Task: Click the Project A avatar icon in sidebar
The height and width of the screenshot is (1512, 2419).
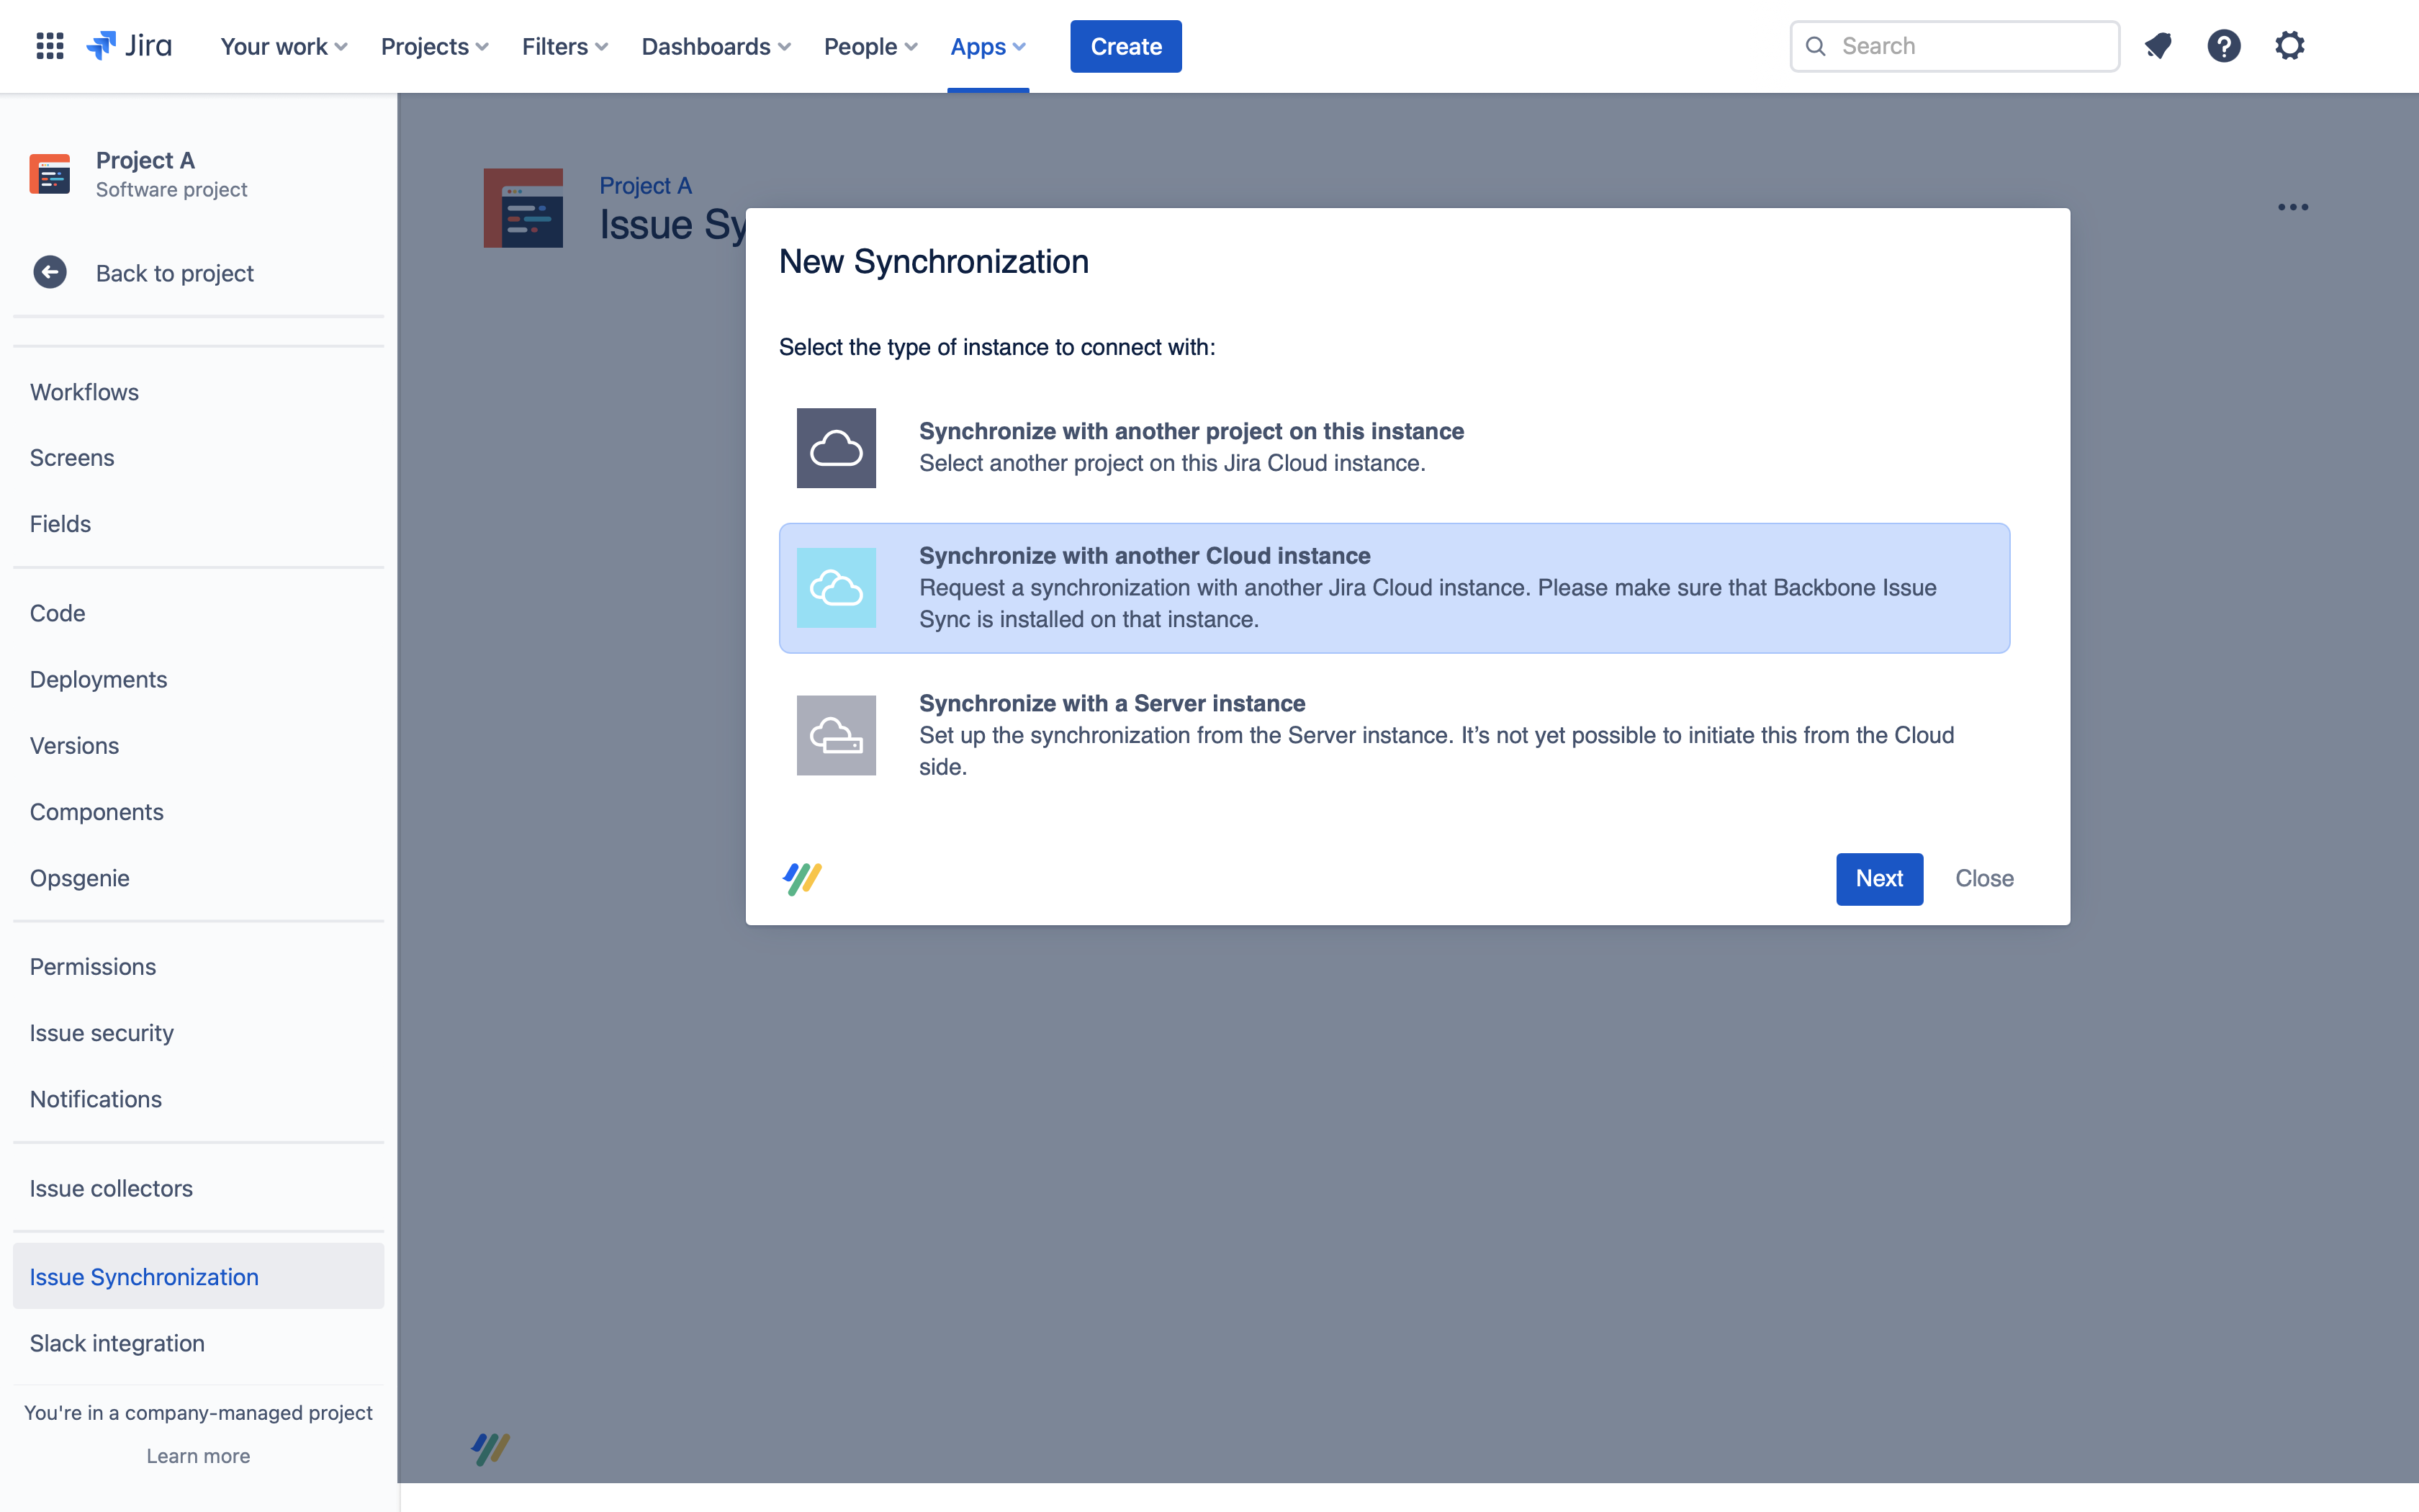Action: tap(49, 173)
